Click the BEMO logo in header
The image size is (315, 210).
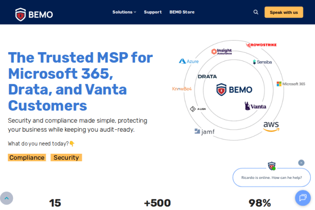[34, 14]
